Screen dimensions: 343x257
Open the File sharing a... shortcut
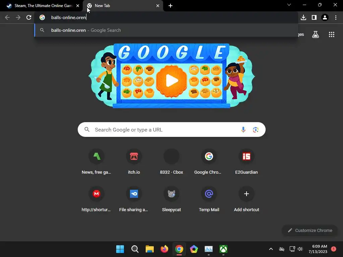pos(134,199)
